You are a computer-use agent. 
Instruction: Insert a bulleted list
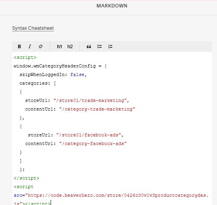pos(99,47)
